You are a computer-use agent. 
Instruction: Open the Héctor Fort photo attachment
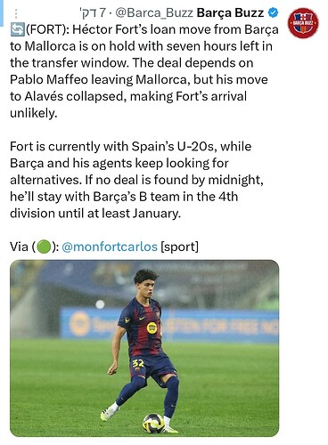click(x=144, y=348)
